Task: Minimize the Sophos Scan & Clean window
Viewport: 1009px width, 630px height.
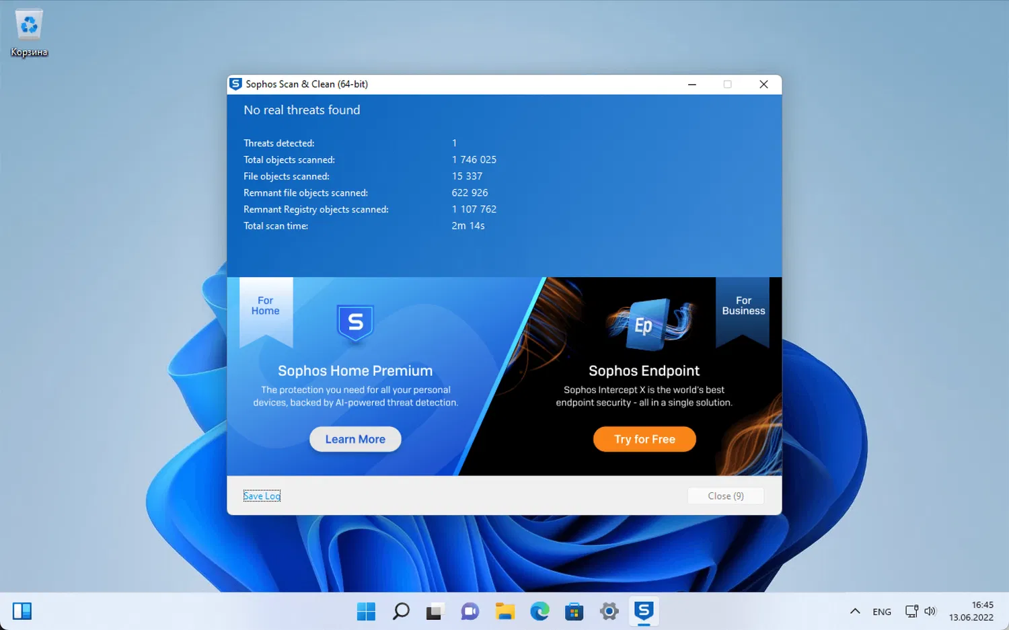Action: pos(692,84)
